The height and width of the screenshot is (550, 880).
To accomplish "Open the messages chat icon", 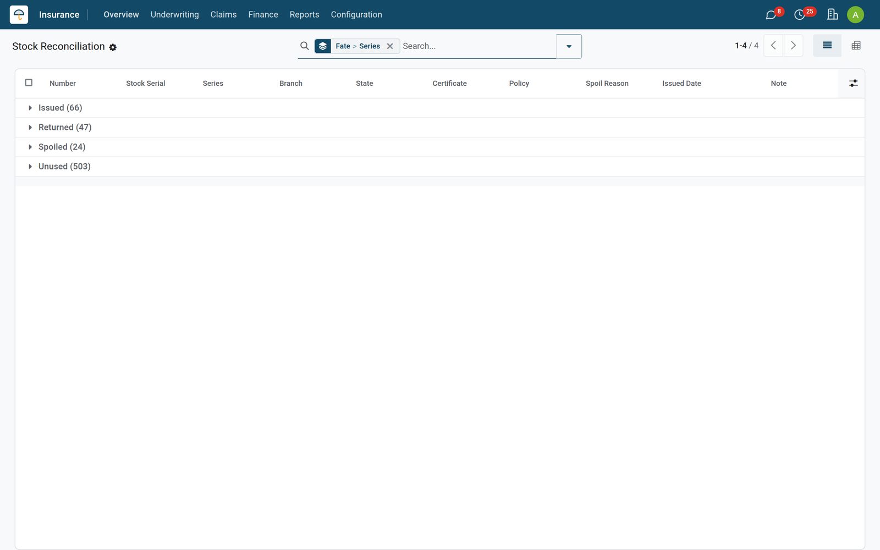I will (x=771, y=15).
